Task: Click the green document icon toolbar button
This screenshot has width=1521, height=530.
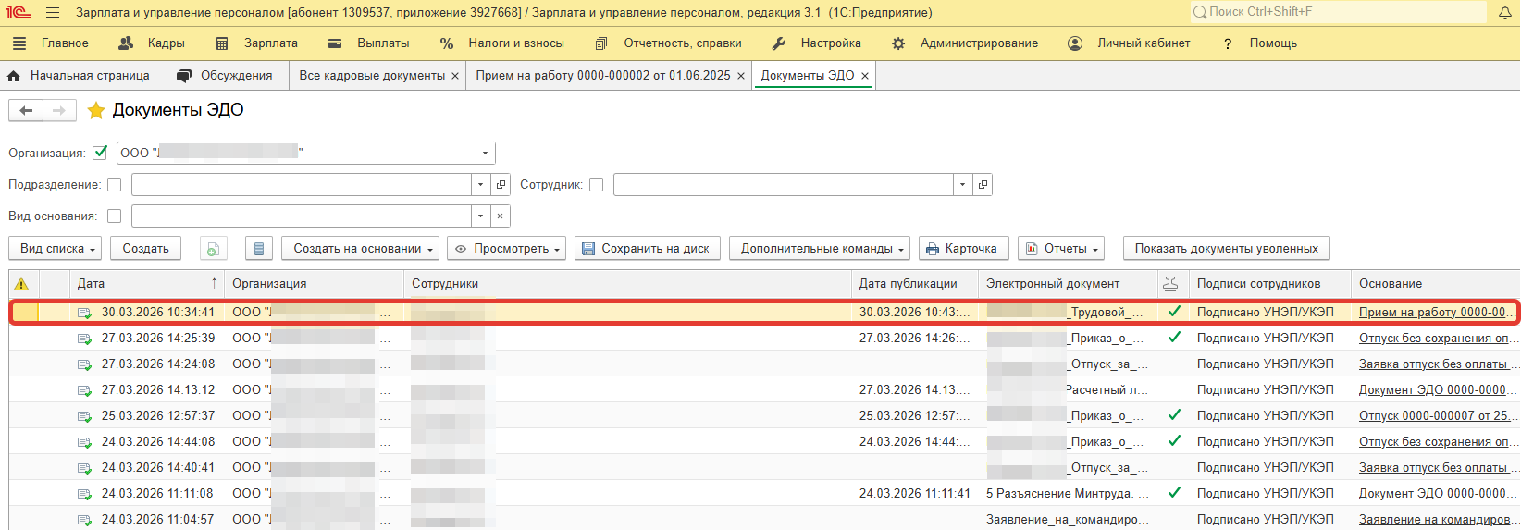Action: tap(213, 249)
